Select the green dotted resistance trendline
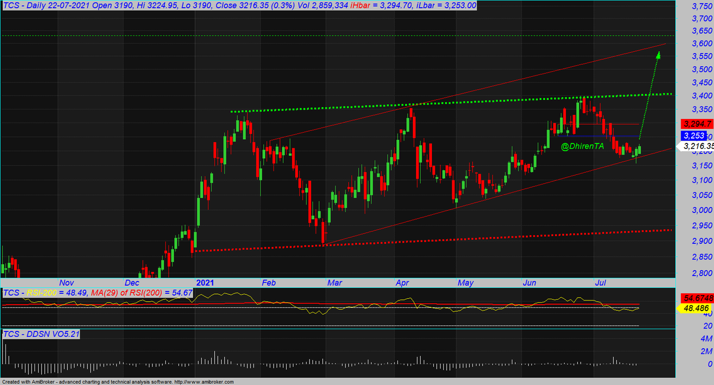 click(x=452, y=102)
